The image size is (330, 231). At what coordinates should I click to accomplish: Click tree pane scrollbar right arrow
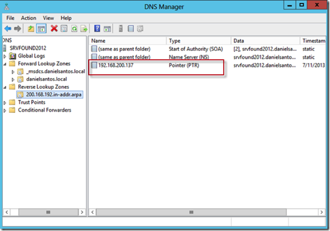click(82, 212)
